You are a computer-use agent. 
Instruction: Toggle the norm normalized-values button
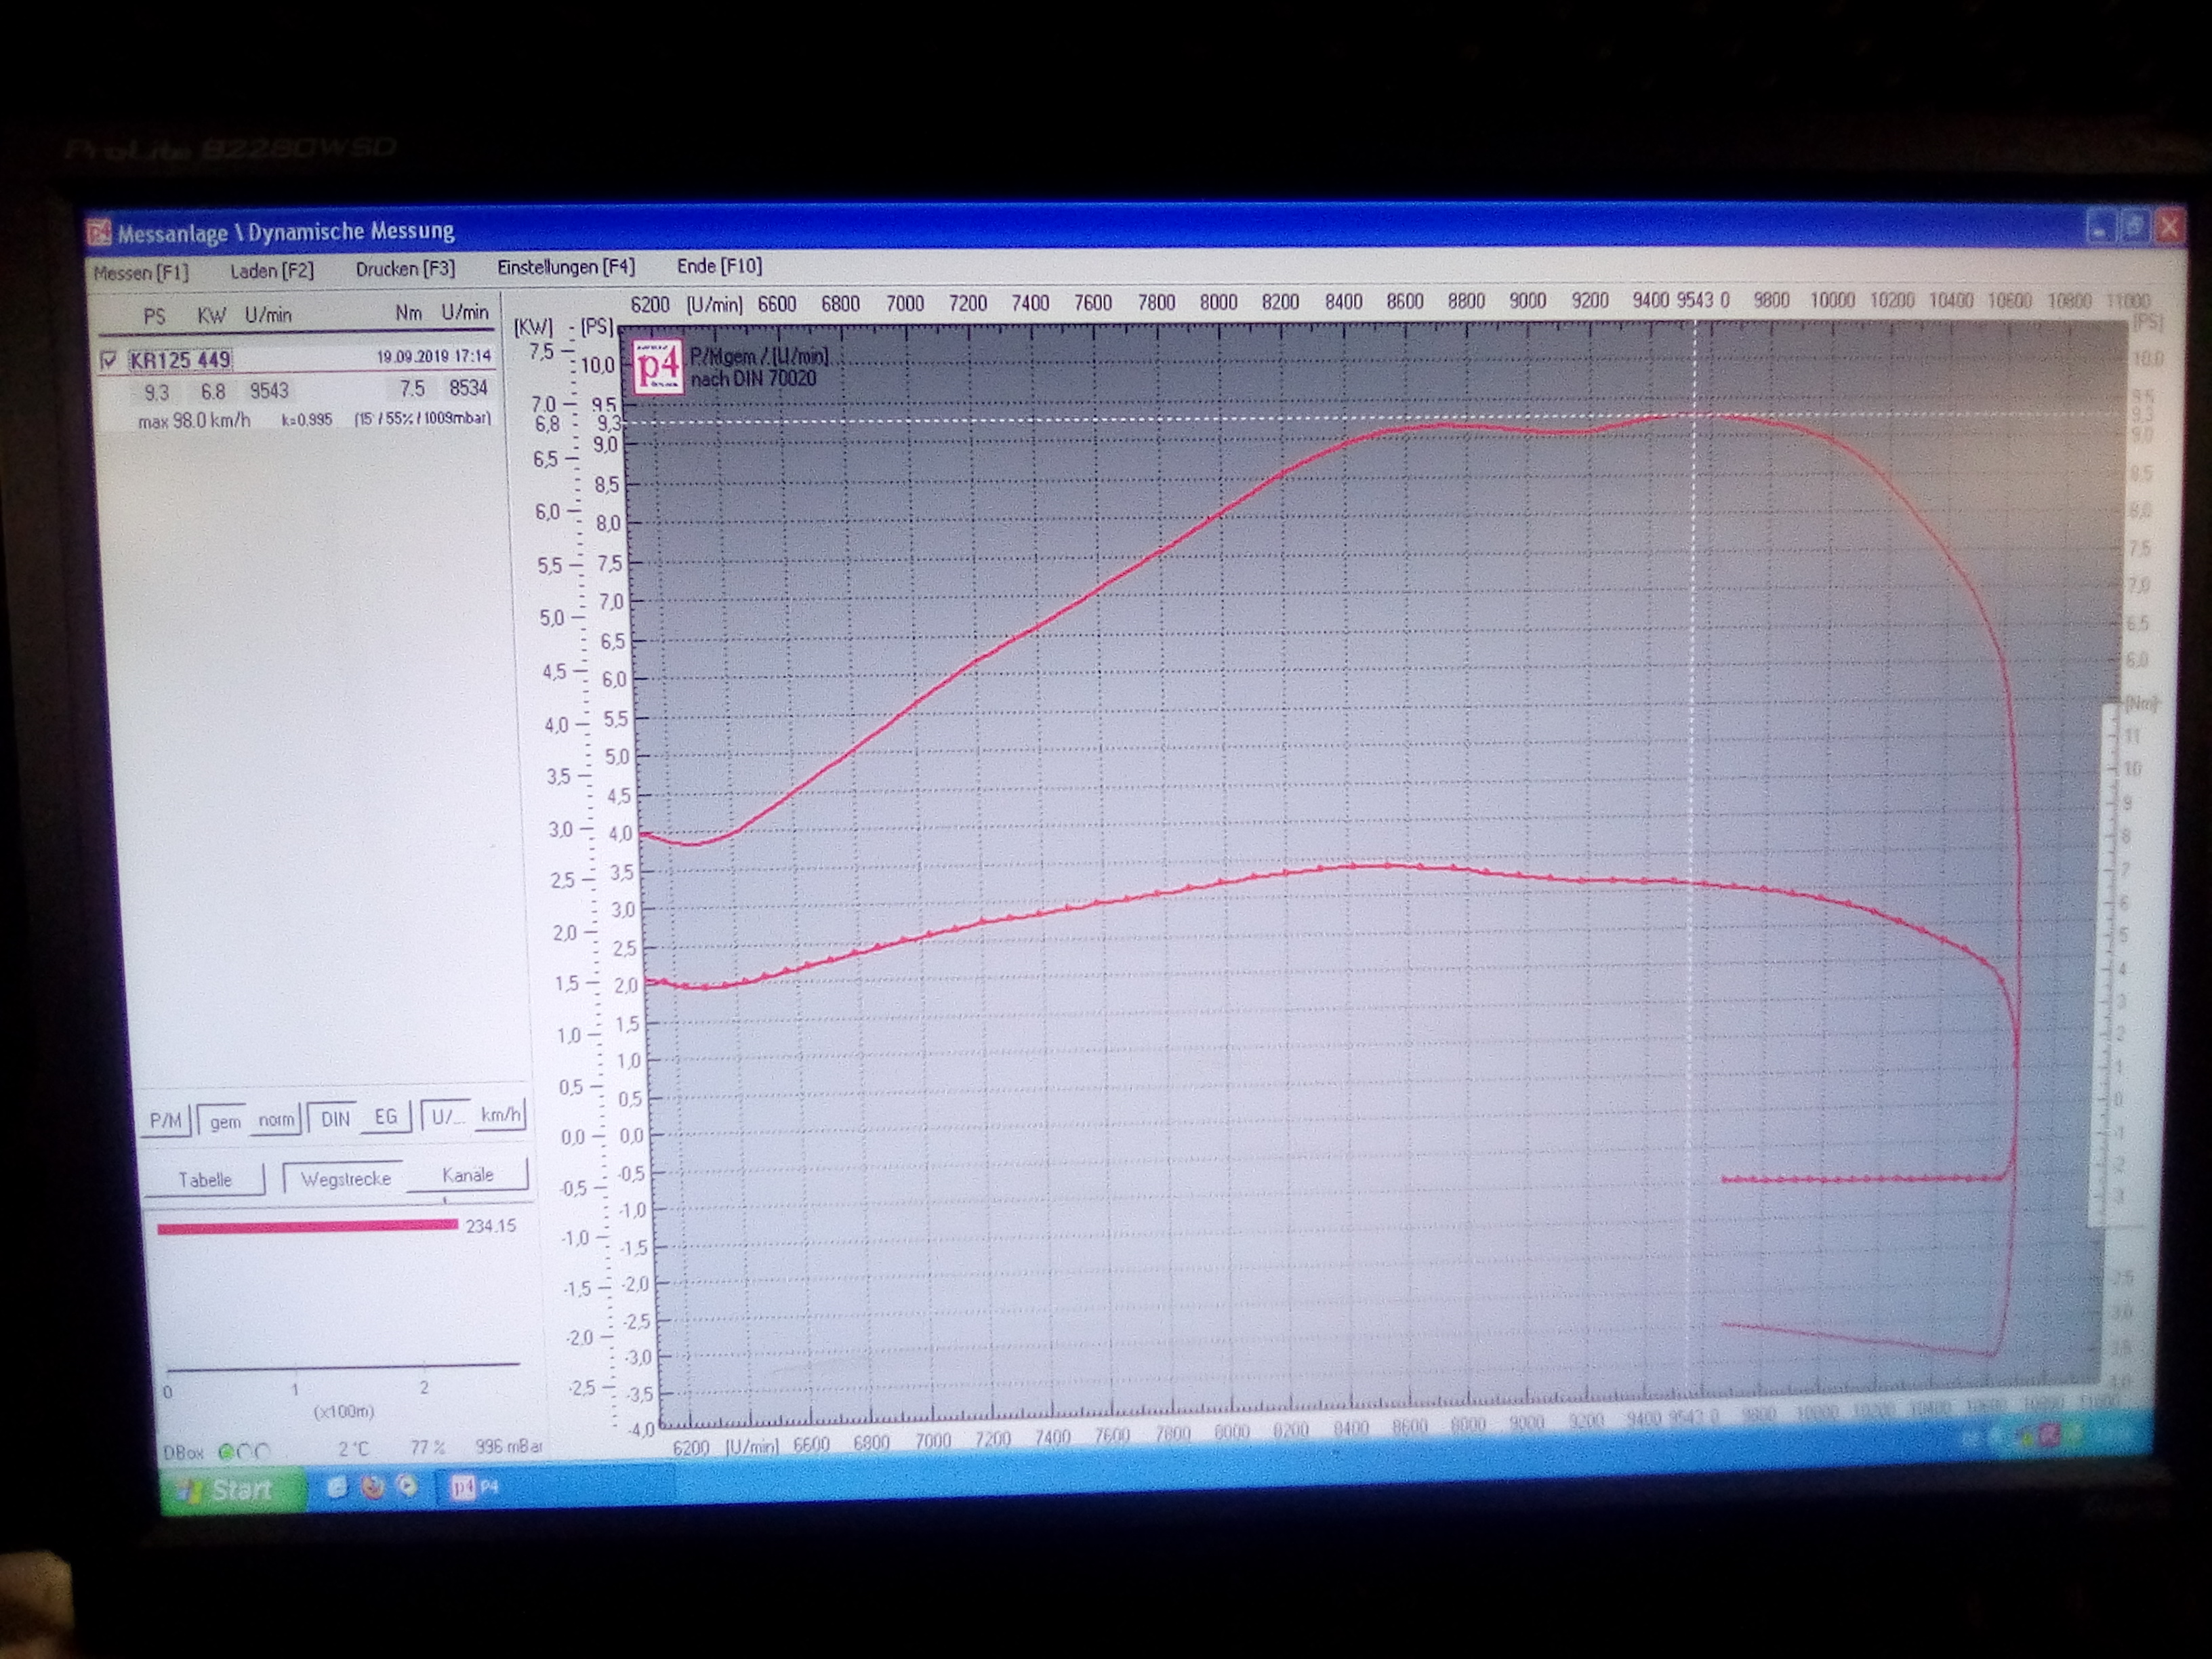pos(276,1119)
